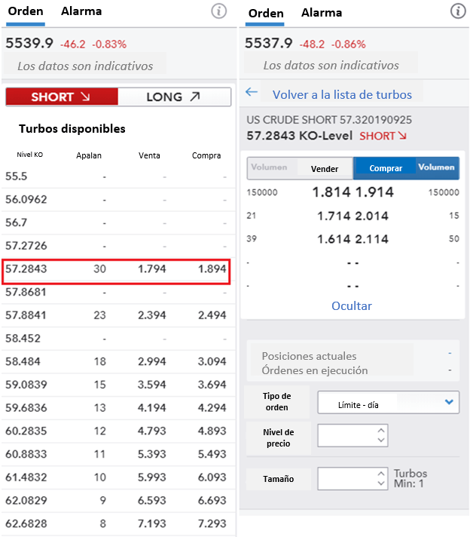Click Ocultar to hide order book
This screenshot has width=470, height=537.
[352, 305]
